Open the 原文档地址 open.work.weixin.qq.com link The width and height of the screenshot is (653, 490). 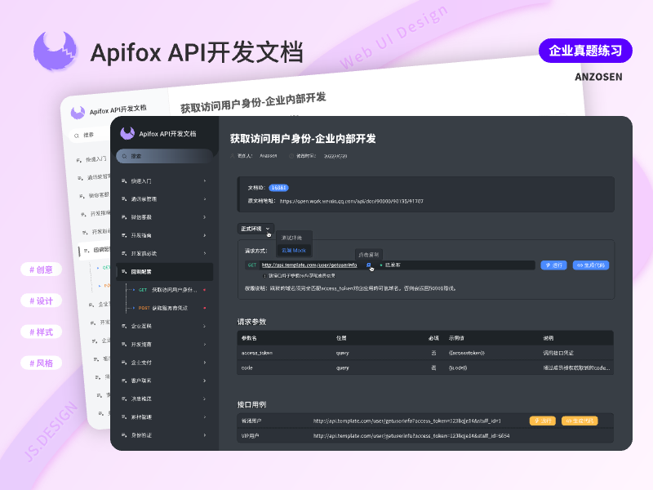click(352, 201)
